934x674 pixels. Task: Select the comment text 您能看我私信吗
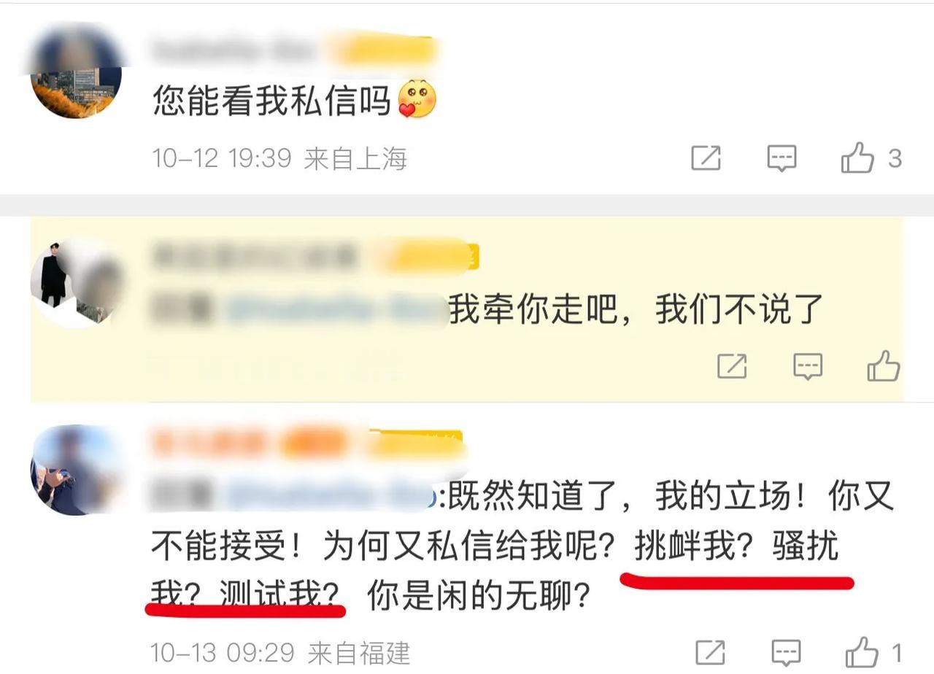pos(272,100)
